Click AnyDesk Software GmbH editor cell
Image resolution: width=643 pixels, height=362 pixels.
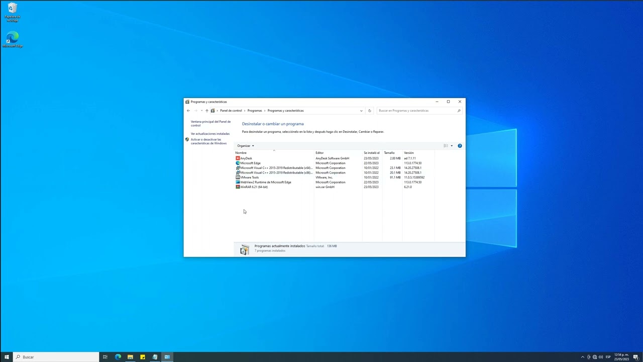tap(332, 158)
